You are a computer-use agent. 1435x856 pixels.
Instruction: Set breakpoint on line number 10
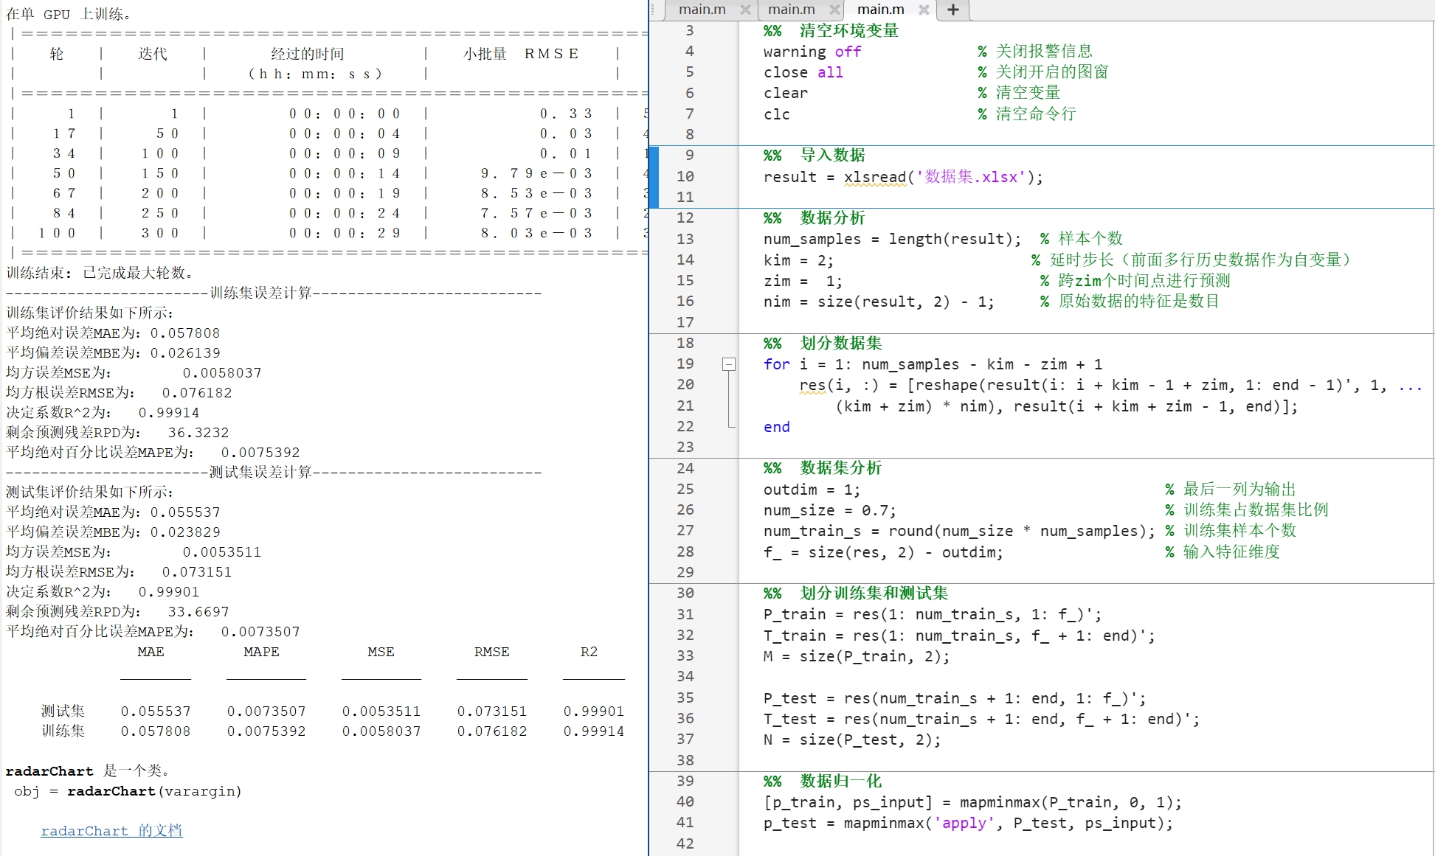(685, 176)
